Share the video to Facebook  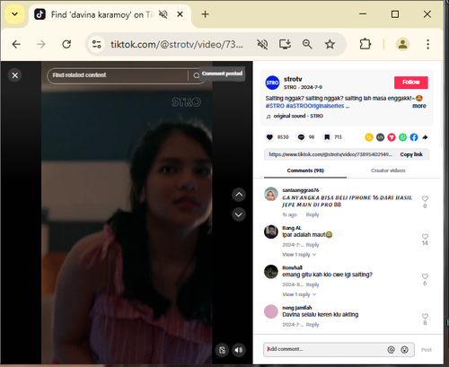pos(414,137)
